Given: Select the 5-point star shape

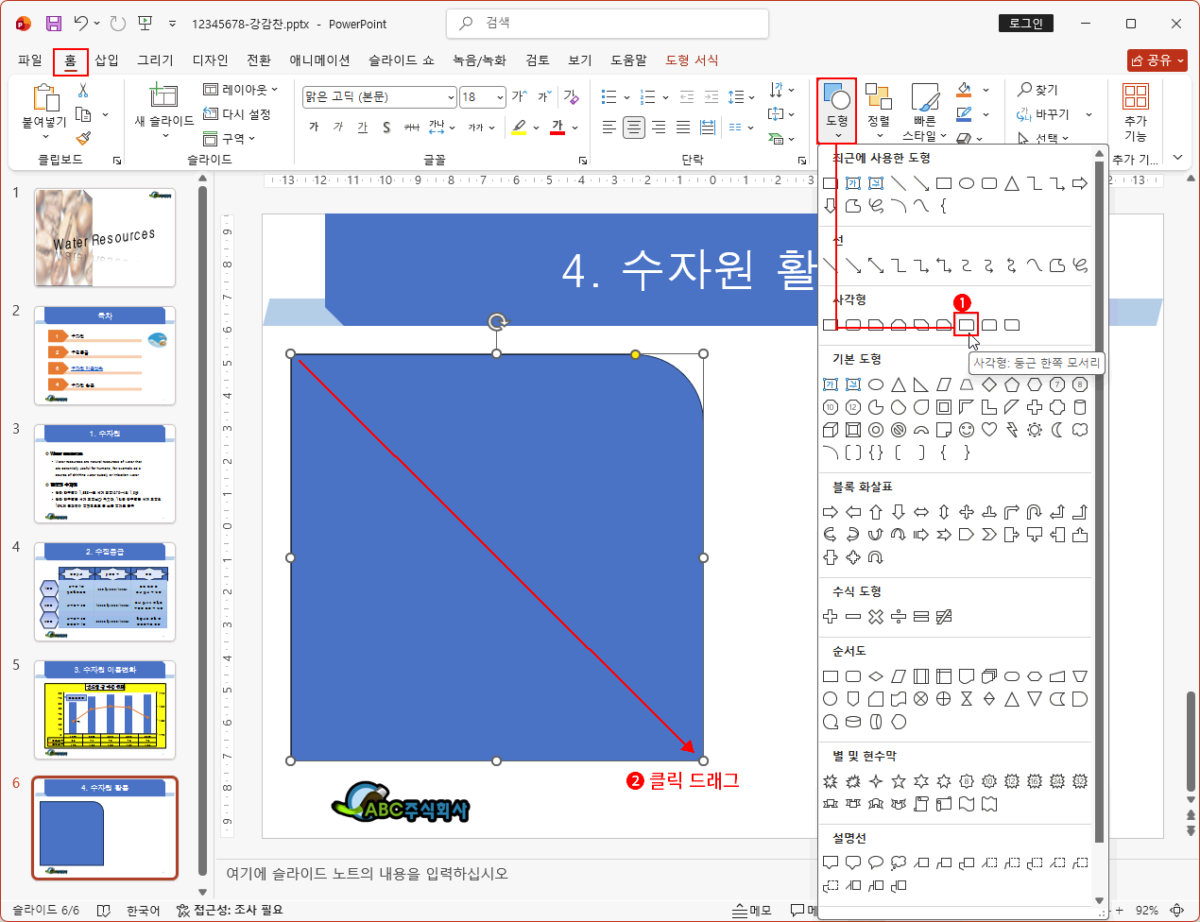Looking at the screenshot, I should pyautogui.click(x=899, y=781).
